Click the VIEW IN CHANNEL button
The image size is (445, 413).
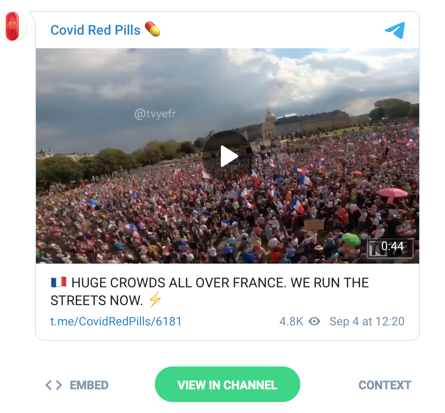(x=227, y=384)
